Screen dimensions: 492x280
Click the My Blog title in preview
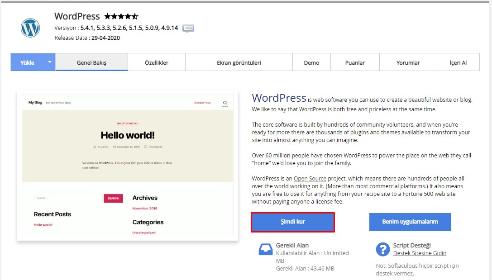coord(35,103)
